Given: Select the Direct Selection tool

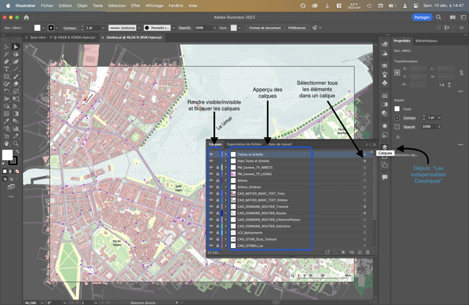Looking at the screenshot, I should 16,47.
